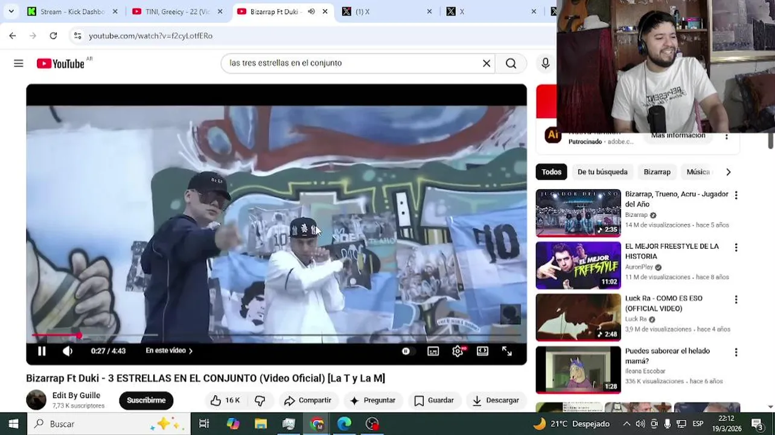This screenshot has height=435, width=775.
Task: Mute the player volume speaker icon
Action: click(68, 351)
